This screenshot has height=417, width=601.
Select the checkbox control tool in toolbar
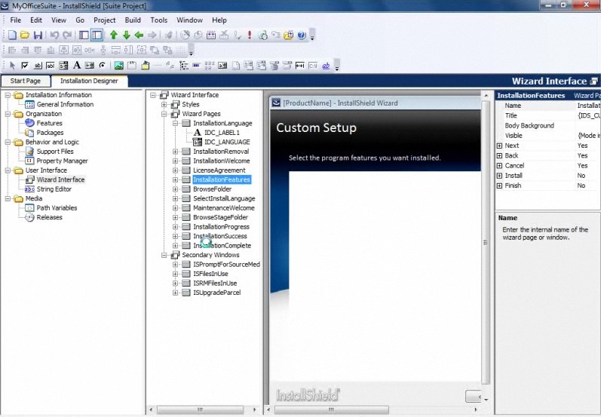(x=25, y=66)
